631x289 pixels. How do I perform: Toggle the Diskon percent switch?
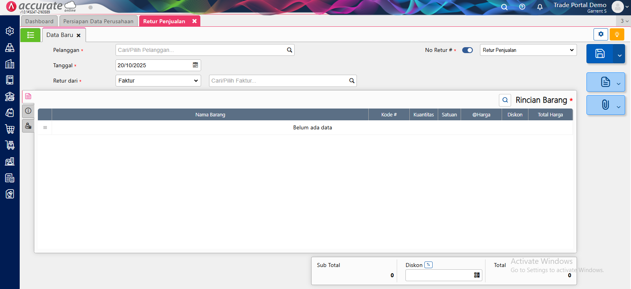[428, 265]
